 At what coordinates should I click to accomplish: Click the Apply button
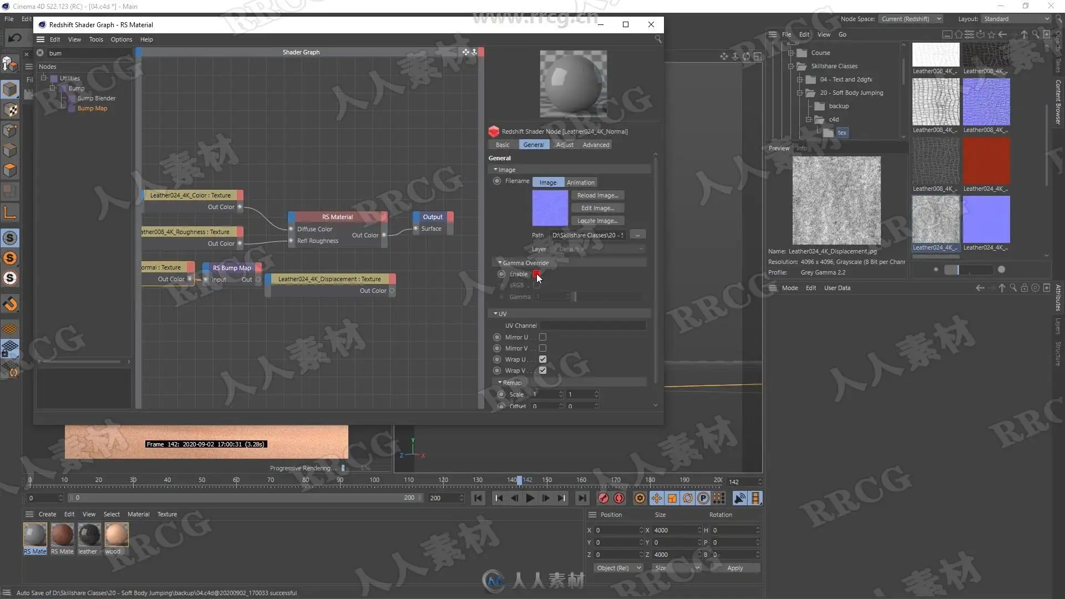pos(734,568)
